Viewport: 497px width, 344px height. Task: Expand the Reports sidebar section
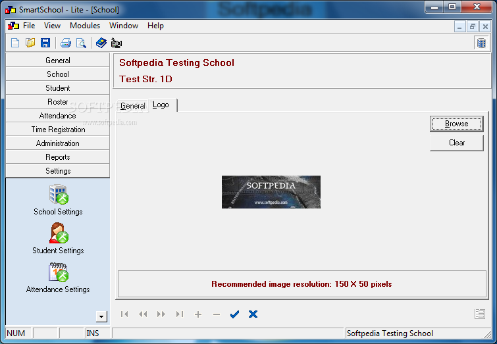coord(58,157)
